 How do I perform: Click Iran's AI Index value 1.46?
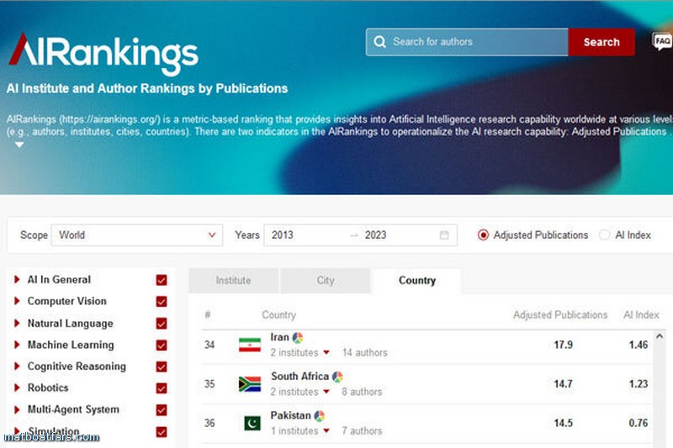pos(639,345)
